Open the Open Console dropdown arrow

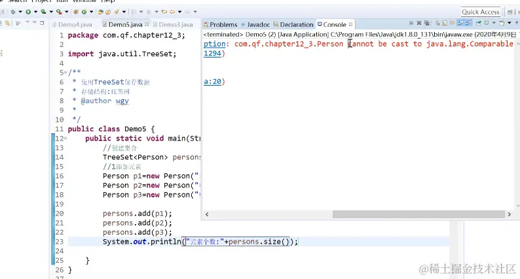click(510, 23)
